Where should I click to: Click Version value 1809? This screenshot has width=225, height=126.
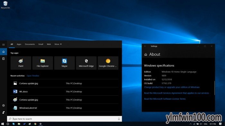coord(164,75)
